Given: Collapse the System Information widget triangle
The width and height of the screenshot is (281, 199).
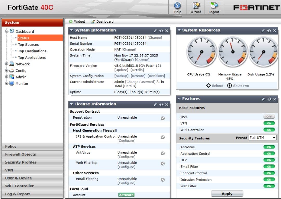Looking at the screenshot, I should coord(71,30).
